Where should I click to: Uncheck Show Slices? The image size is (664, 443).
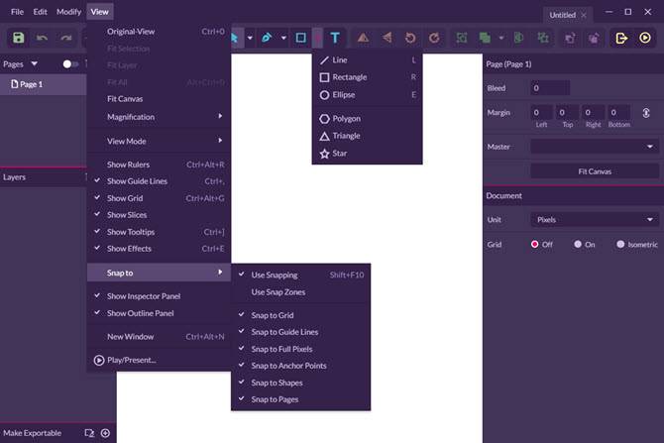click(x=159, y=215)
